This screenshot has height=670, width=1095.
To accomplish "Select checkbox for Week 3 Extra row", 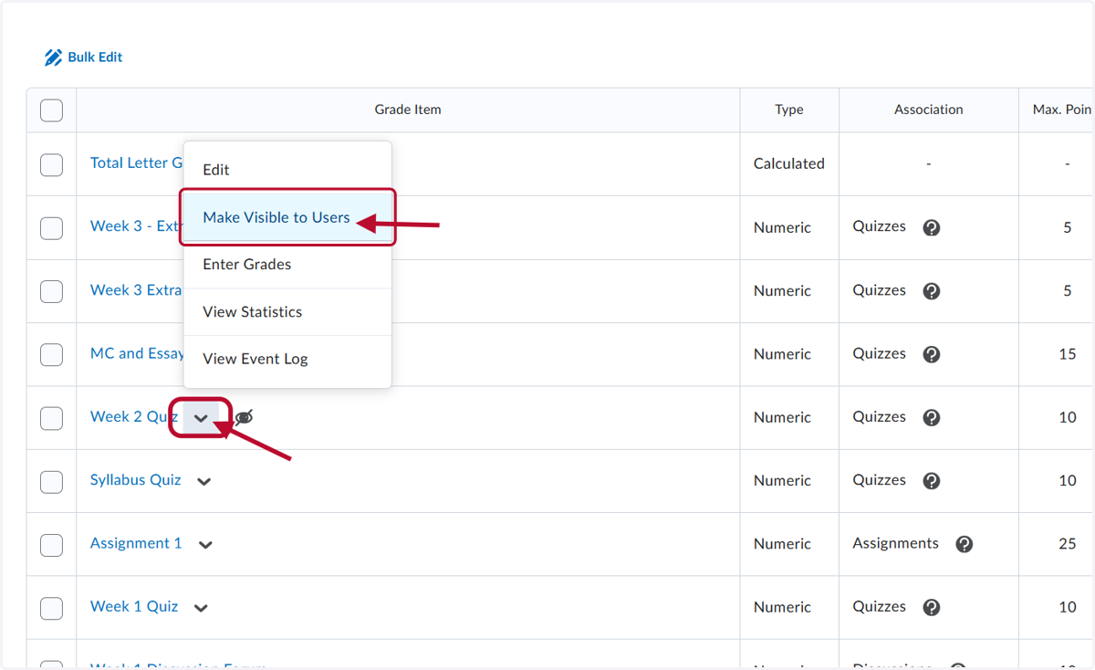I will click(x=52, y=291).
